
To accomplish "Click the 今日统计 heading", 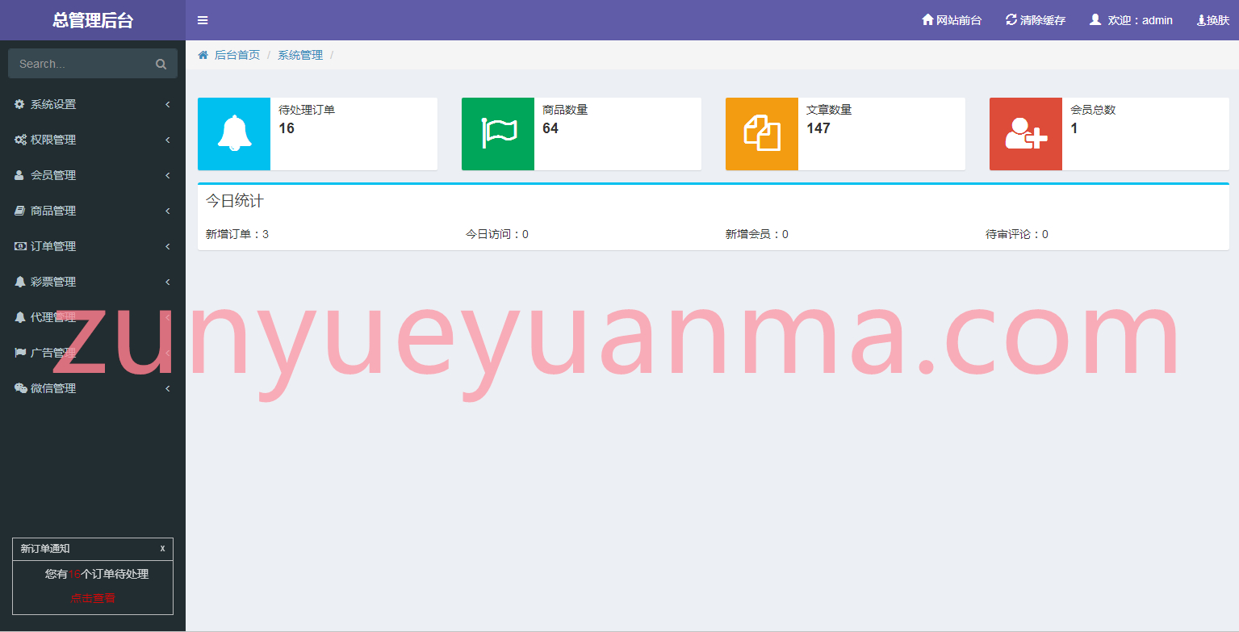I will pos(234,201).
